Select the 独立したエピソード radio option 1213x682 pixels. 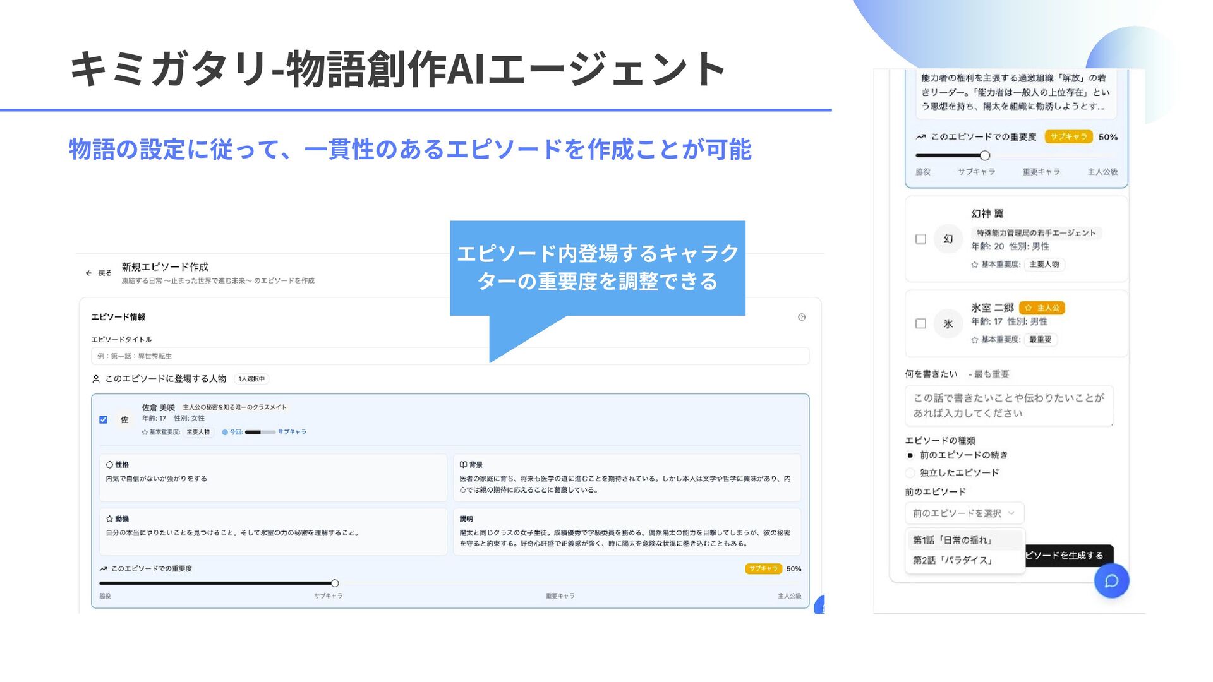point(910,472)
